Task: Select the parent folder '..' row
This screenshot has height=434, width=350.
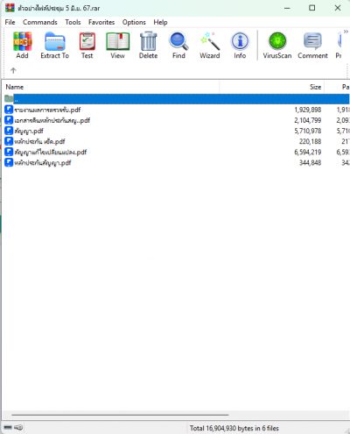Action: (177, 99)
